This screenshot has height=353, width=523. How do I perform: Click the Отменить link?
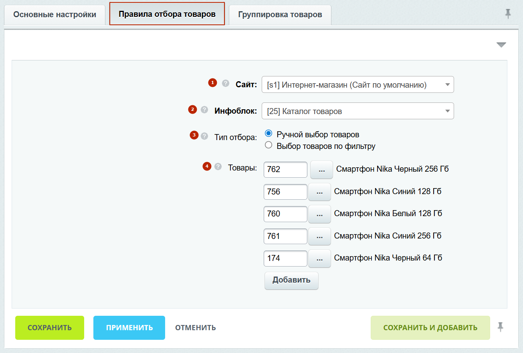click(196, 328)
